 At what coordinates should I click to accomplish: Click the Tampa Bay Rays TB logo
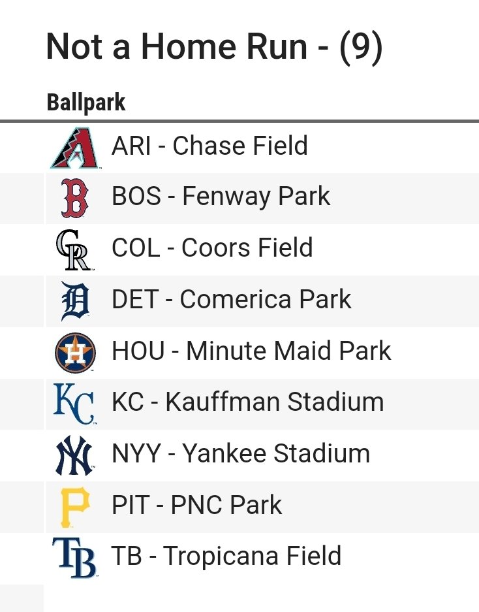click(74, 557)
